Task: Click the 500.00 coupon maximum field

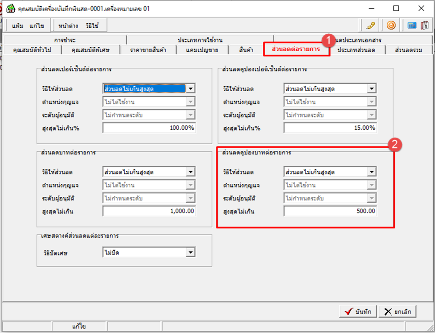Action: tap(330, 211)
